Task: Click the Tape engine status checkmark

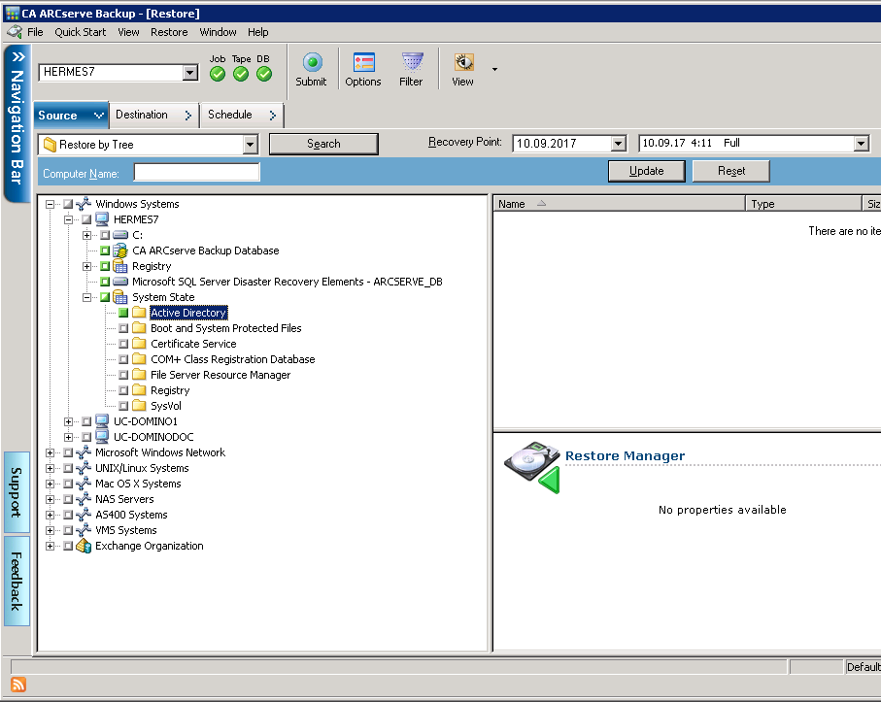Action: tap(241, 74)
